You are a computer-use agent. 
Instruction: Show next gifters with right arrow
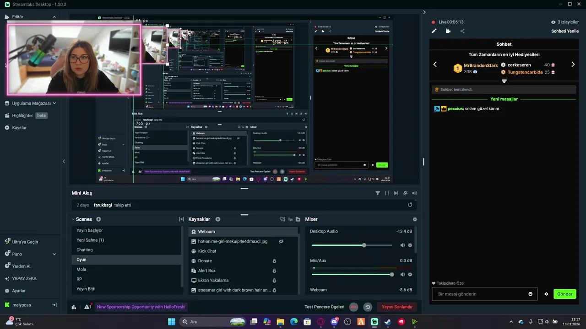click(x=573, y=64)
